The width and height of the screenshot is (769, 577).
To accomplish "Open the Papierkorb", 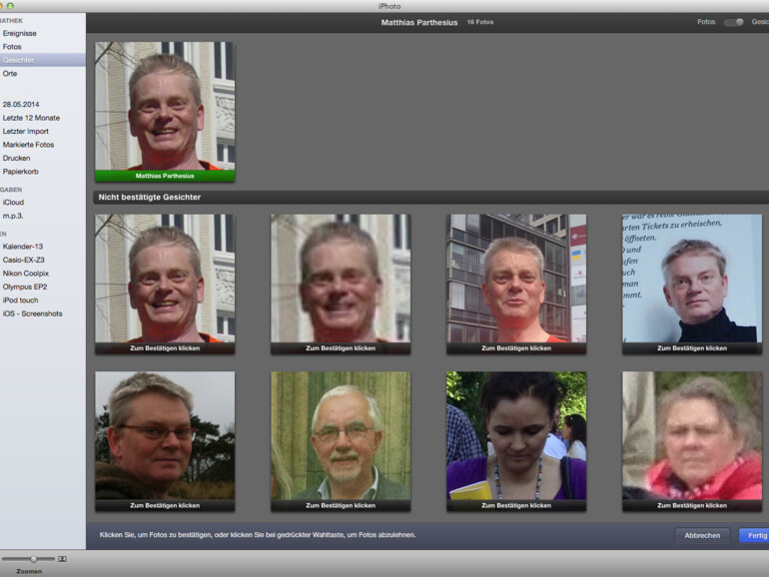I will click(x=20, y=172).
